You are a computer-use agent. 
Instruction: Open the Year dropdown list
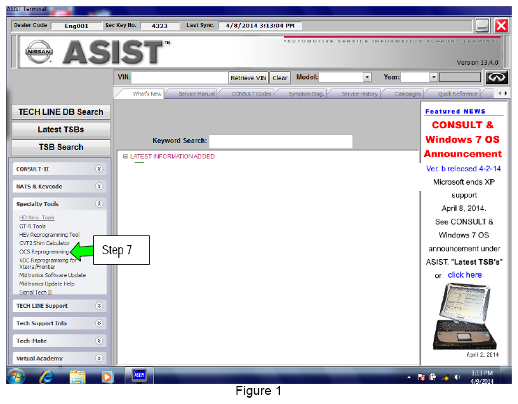coord(433,77)
